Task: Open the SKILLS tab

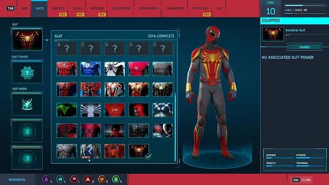Action: [x=78, y=8]
